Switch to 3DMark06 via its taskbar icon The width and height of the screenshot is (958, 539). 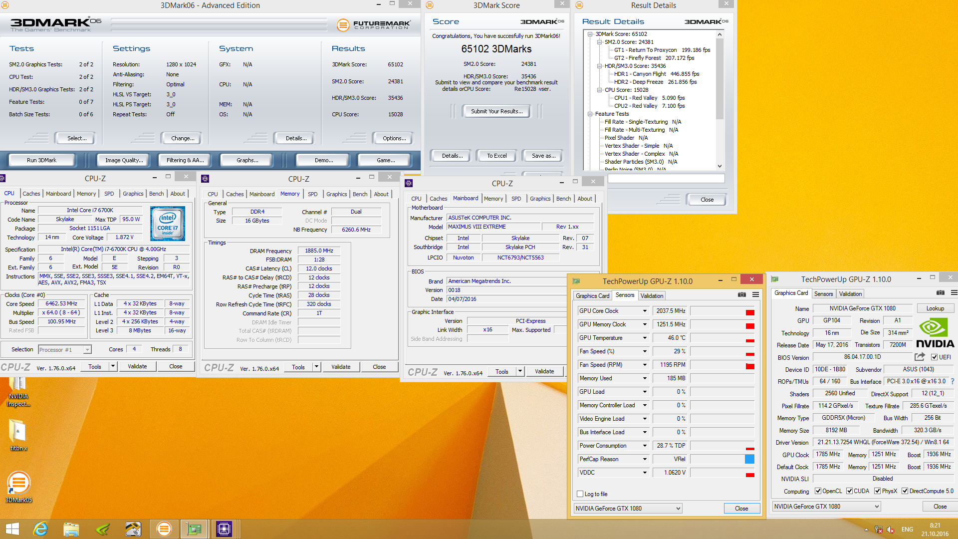[x=164, y=529]
